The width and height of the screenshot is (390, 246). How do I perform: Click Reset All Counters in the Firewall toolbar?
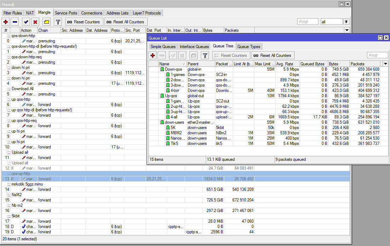[x=125, y=22]
